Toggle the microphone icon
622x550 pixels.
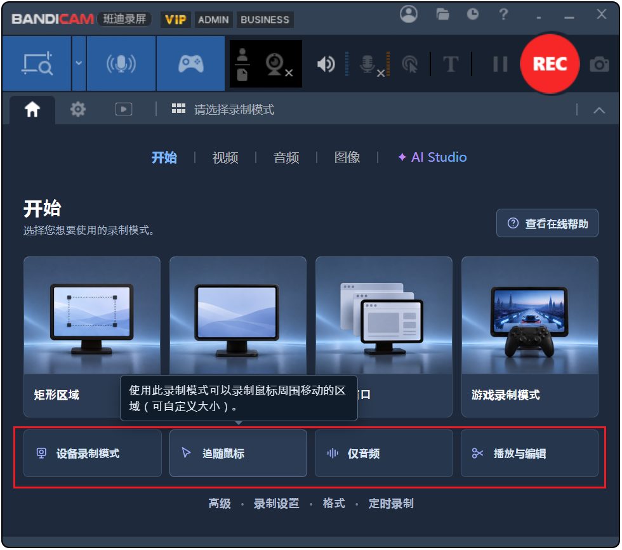point(371,64)
